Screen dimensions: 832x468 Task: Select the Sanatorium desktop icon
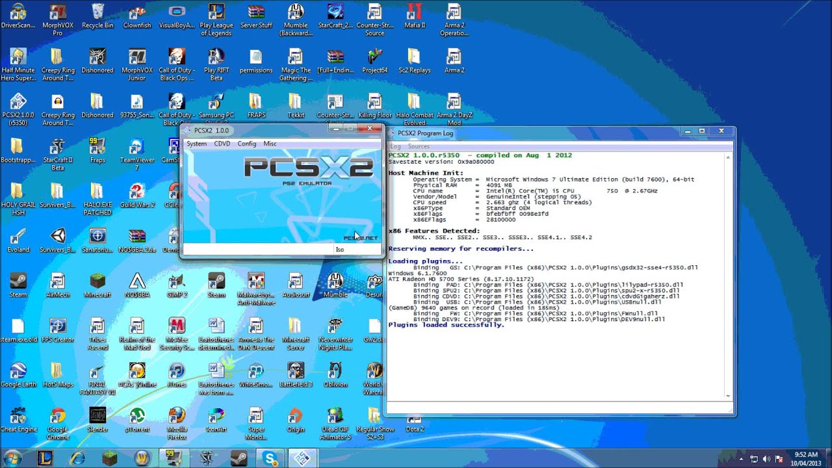click(97, 240)
